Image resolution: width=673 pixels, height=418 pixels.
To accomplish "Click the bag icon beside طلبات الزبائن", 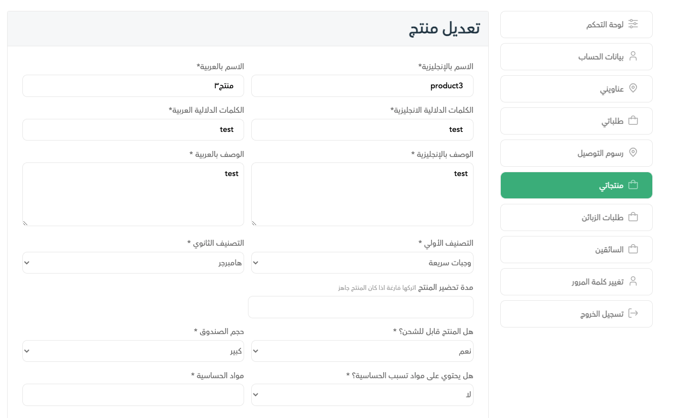I will point(633,217).
